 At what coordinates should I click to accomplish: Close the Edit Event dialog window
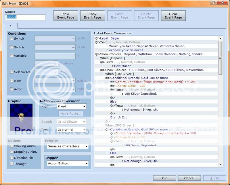[x=222, y=2]
